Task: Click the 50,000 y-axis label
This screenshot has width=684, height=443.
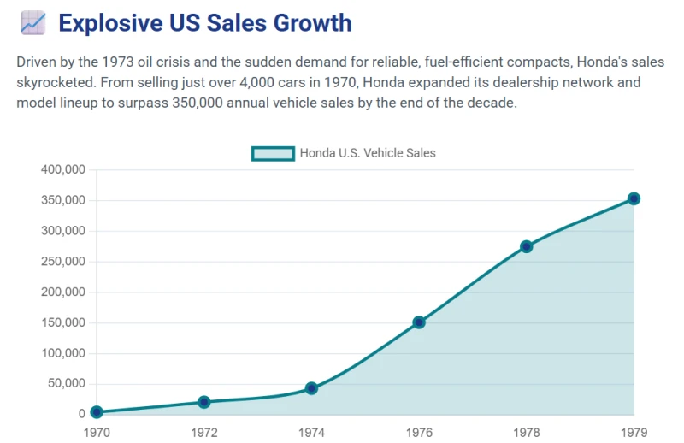Action: tap(67, 384)
